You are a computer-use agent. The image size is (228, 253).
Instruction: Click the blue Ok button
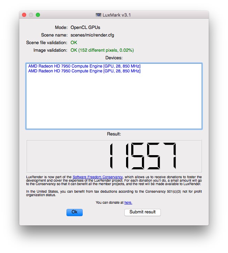[74, 212]
